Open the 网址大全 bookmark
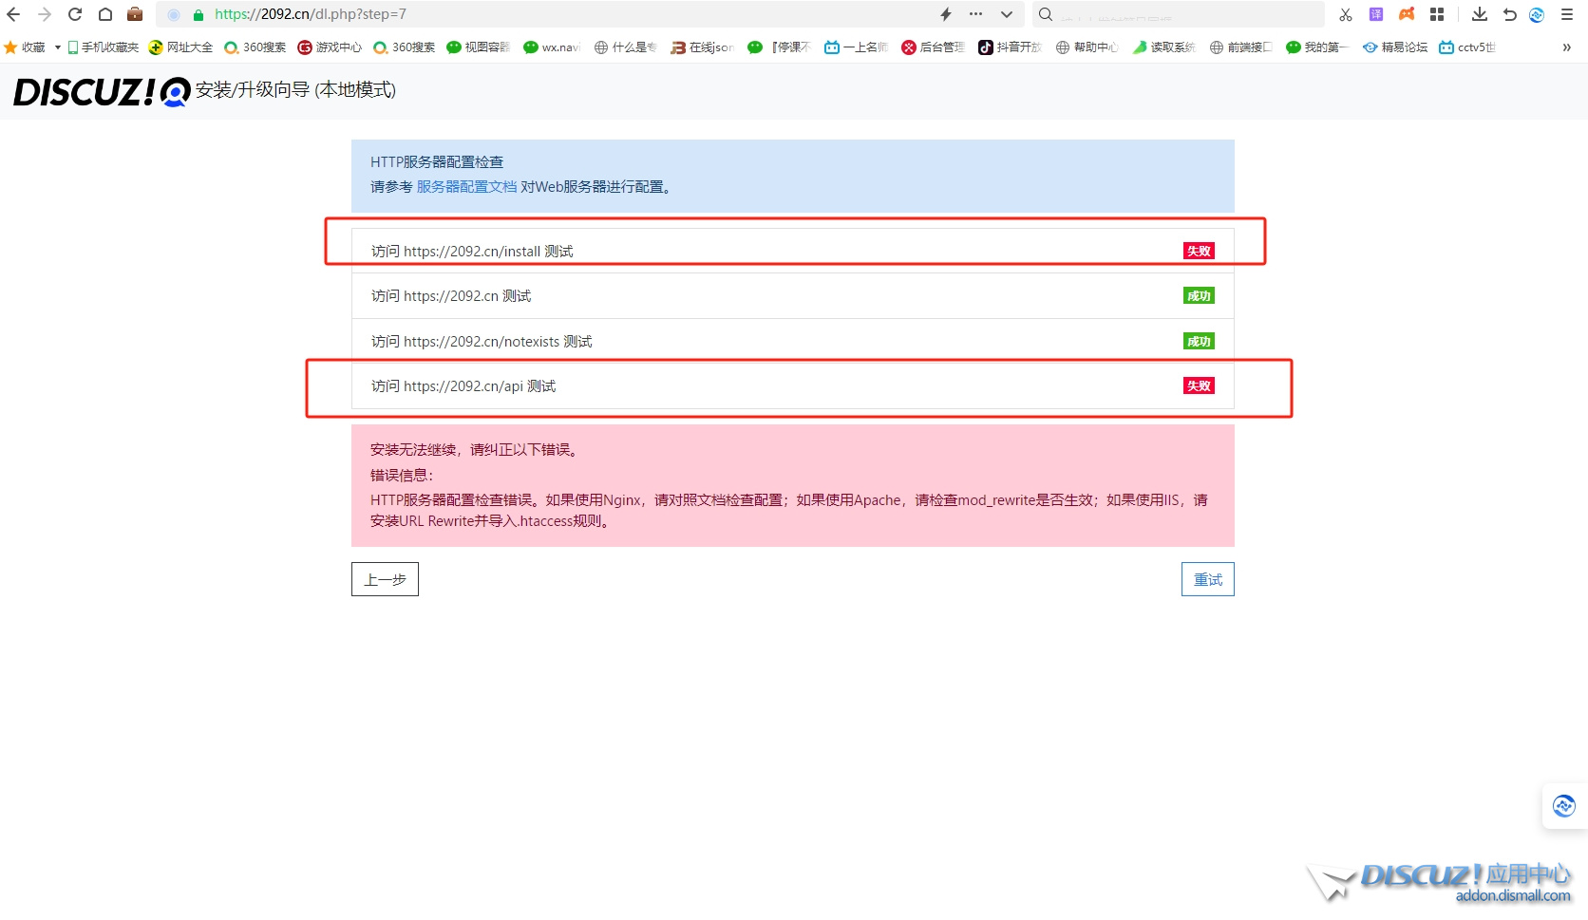The height and width of the screenshot is (920, 1588). [180, 47]
